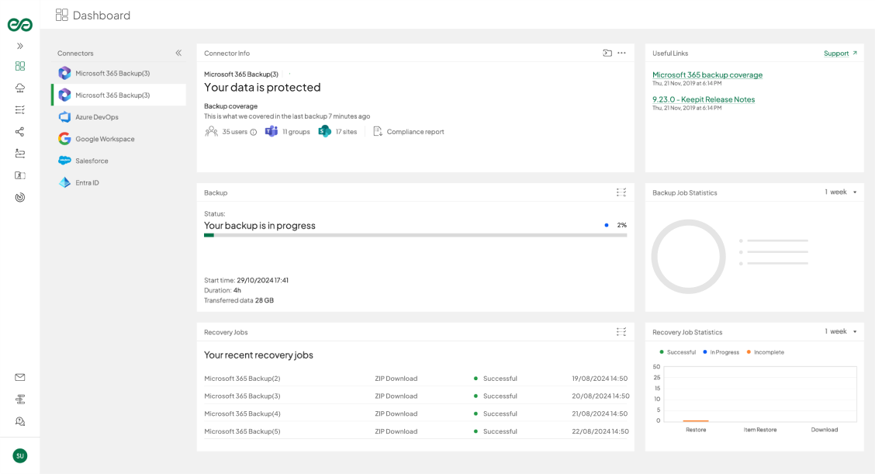Select the highlighted Microsoft 365 Backup(3) connector
Viewport: 875px width, 474px height.
click(x=119, y=95)
